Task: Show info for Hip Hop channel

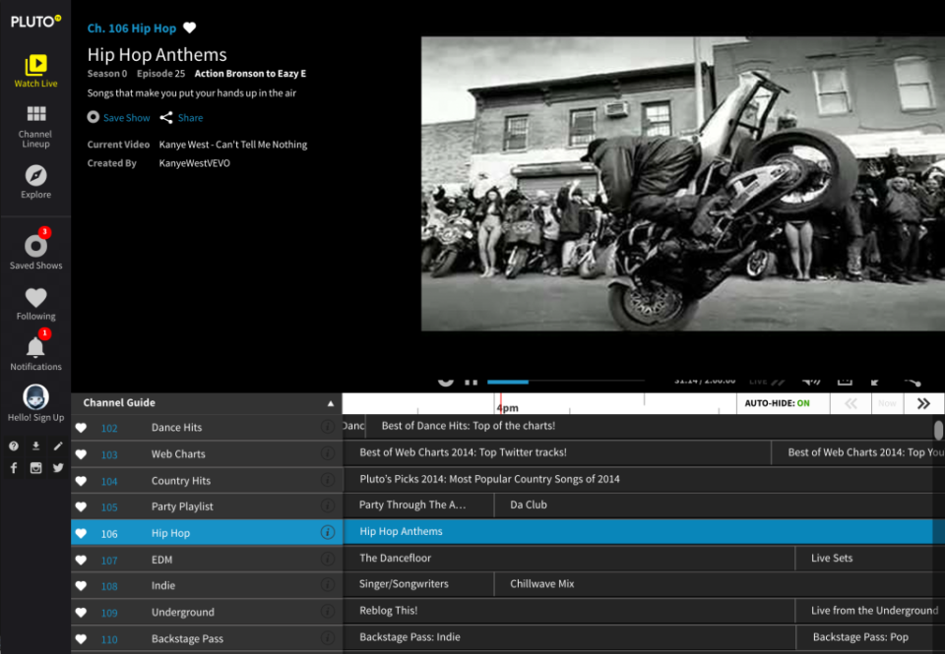Action: click(x=327, y=532)
